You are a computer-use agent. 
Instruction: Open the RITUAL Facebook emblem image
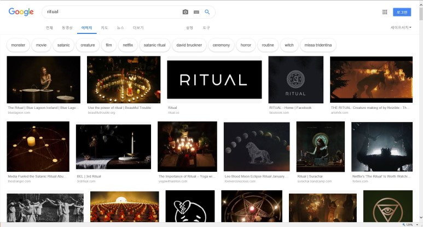[296, 79]
